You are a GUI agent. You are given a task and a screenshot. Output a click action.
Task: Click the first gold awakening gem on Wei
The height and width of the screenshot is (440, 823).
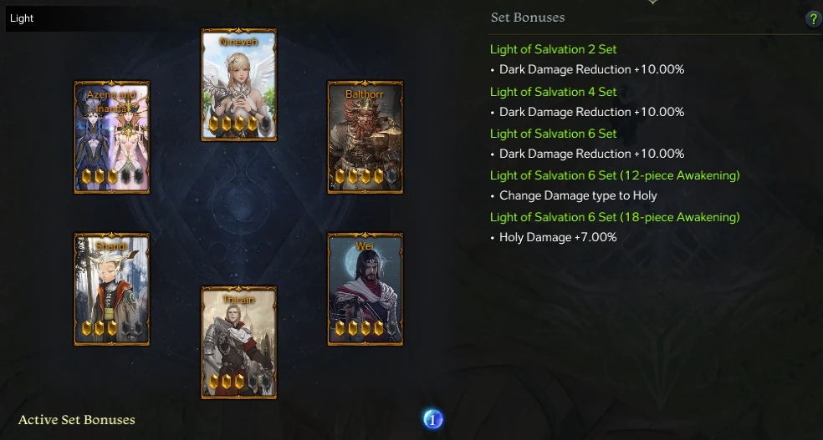(340, 328)
